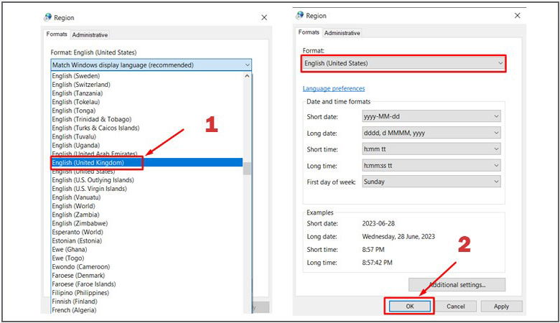The image size is (560, 323).
Task: Open the Long date format dropdown
Action: (431, 133)
